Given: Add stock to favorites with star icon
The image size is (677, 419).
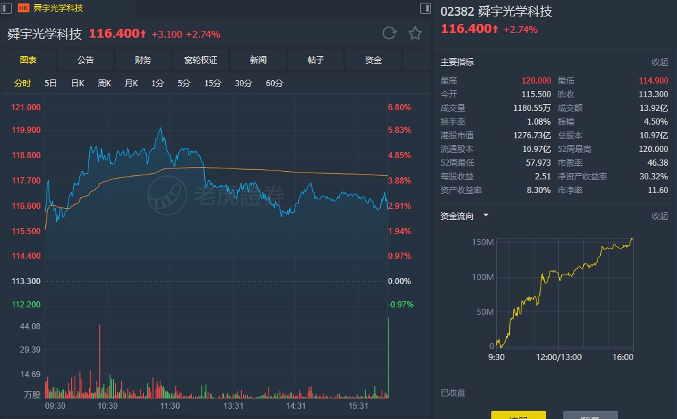Looking at the screenshot, I should [415, 33].
